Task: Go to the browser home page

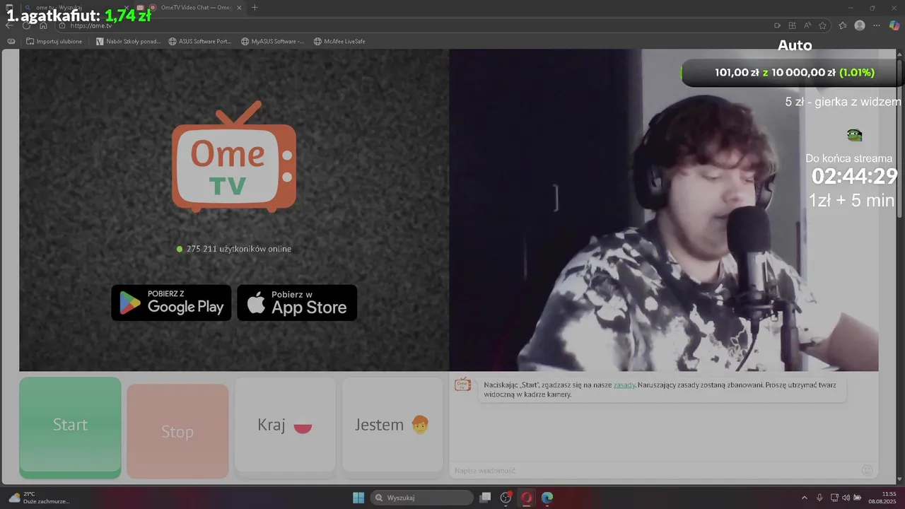Action: click(43, 25)
